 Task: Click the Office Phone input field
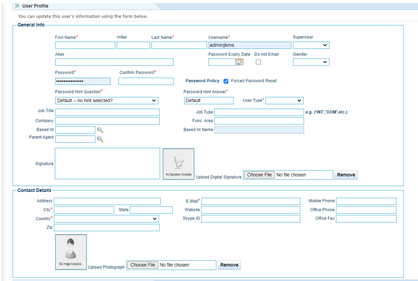tap(366, 210)
